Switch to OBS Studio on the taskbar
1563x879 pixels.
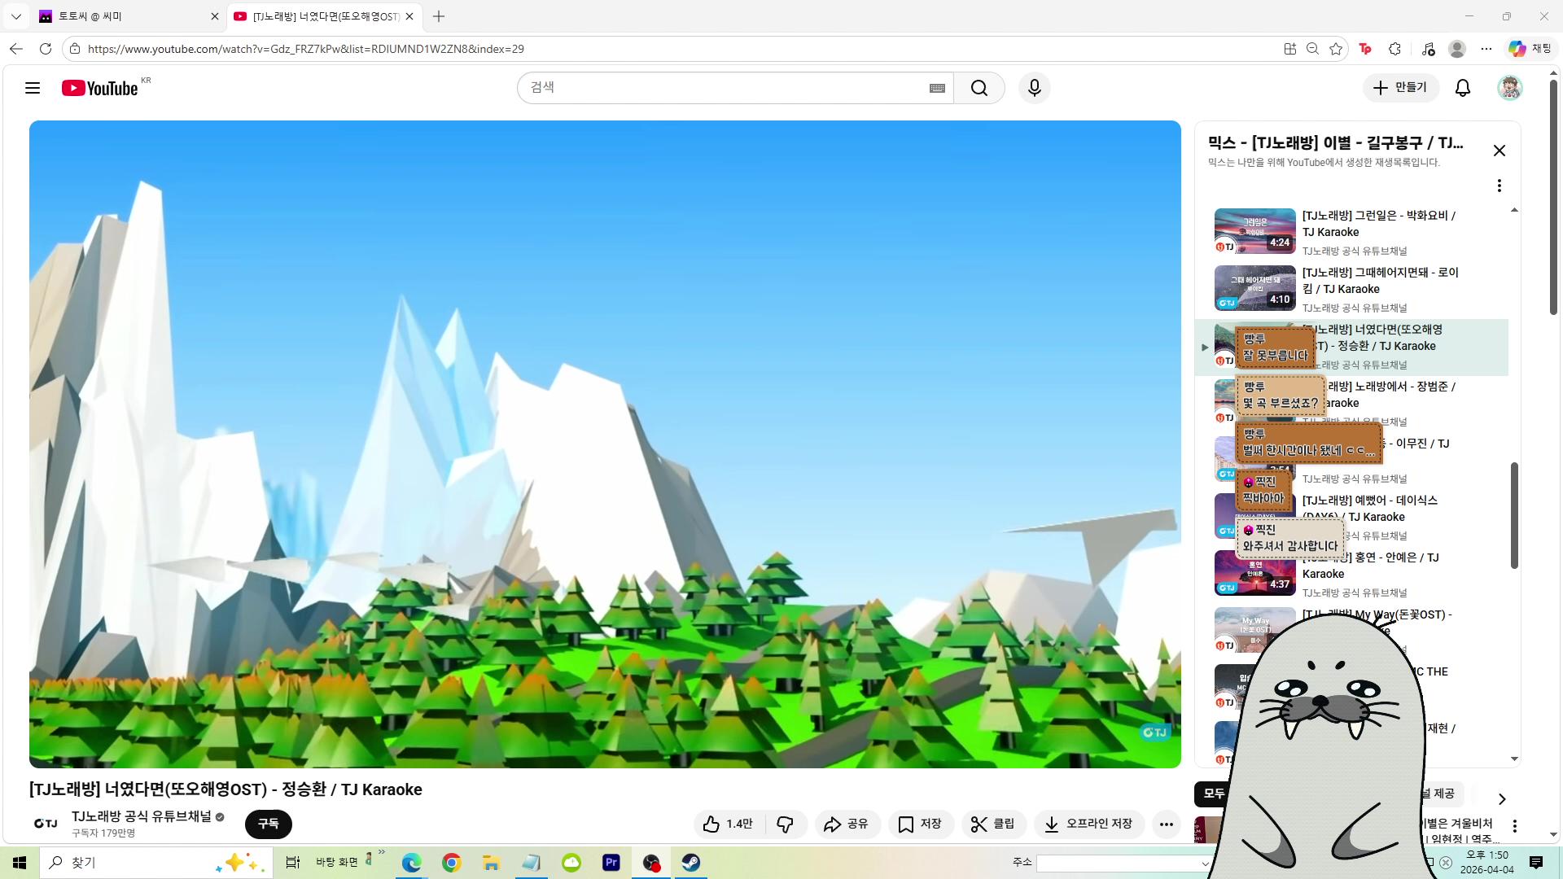[x=651, y=863]
